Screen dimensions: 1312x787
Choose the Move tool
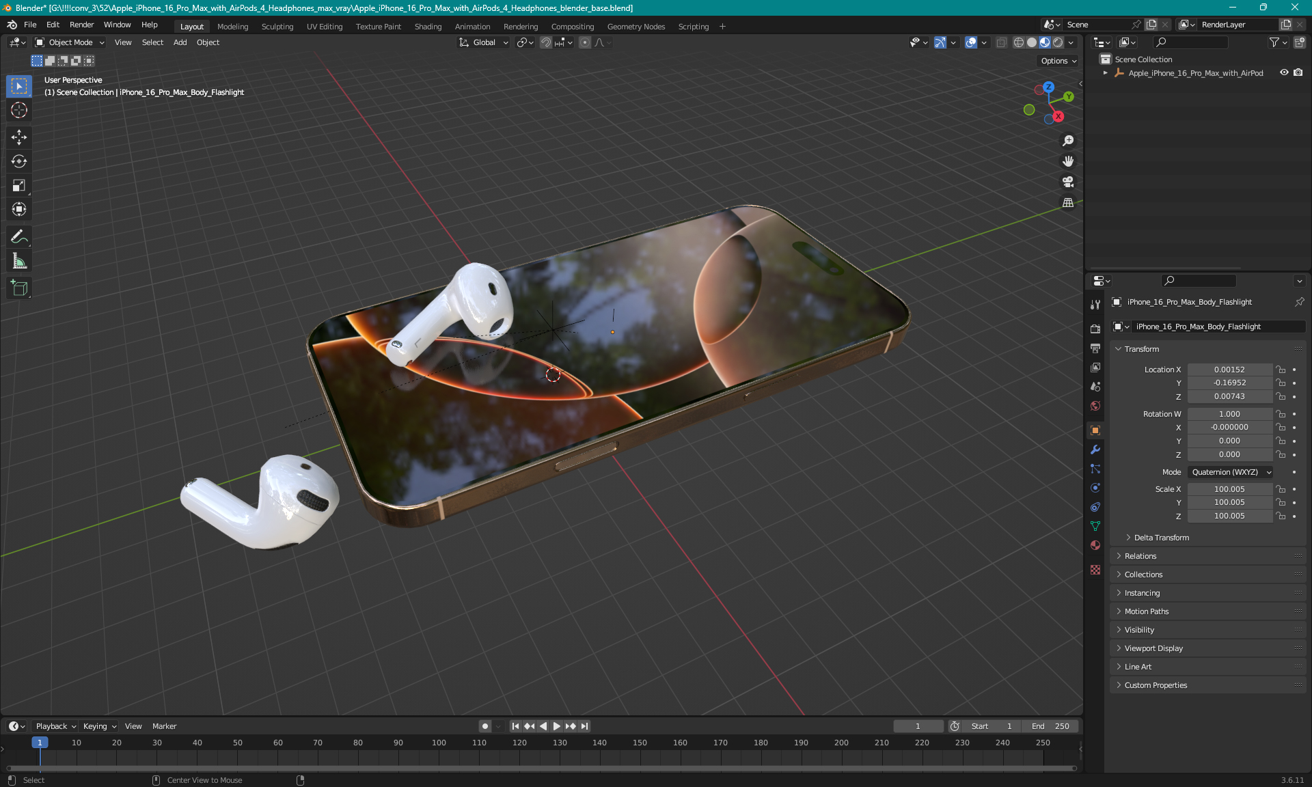pos(19,137)
